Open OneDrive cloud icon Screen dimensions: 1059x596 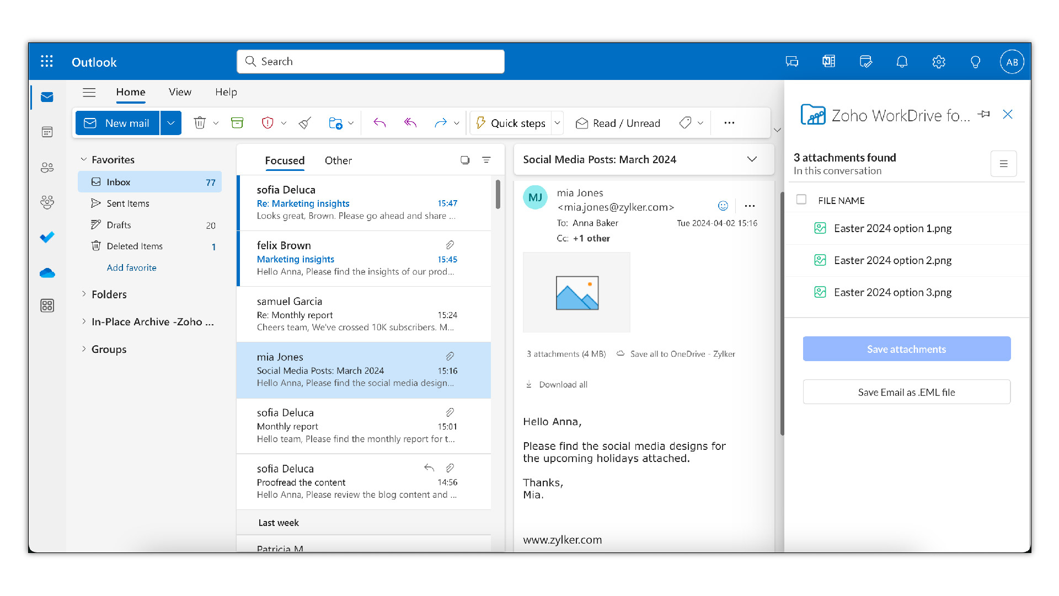[x=47, y=273]
